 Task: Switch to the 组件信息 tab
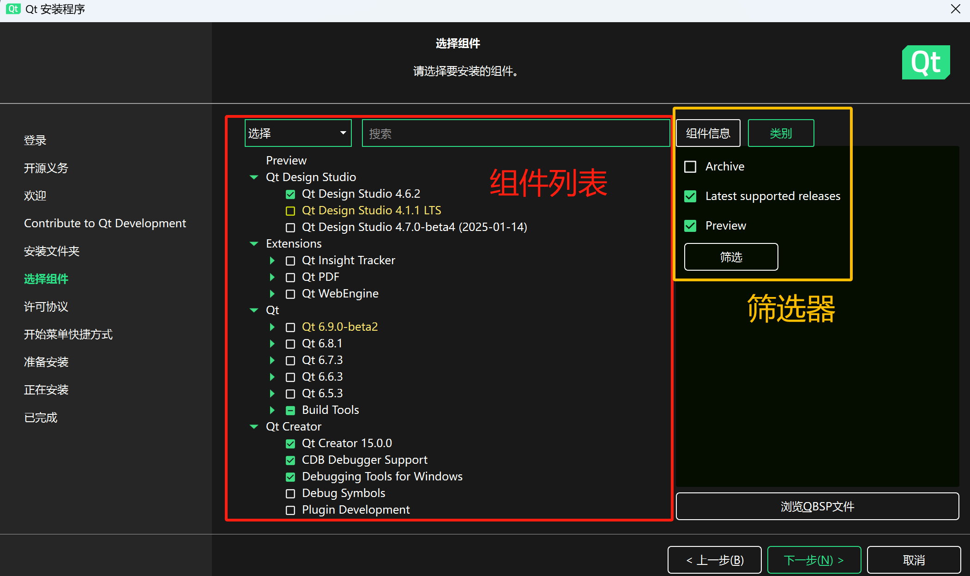[708, 133]
